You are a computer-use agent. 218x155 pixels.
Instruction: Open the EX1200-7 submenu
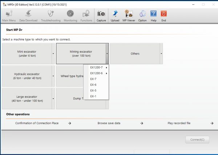pos(96,68)
